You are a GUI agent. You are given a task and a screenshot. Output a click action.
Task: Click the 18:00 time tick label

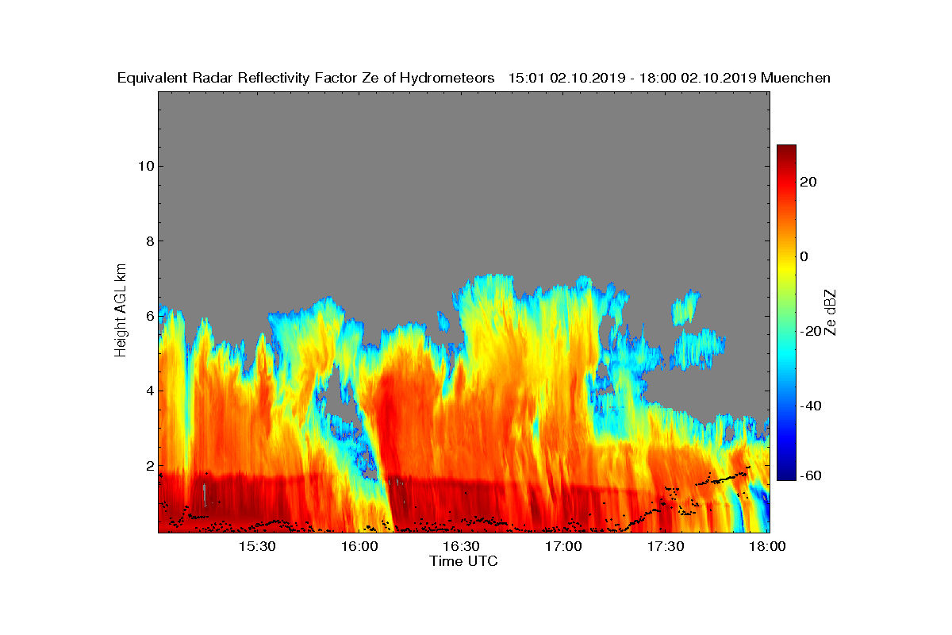click(767, 547)
